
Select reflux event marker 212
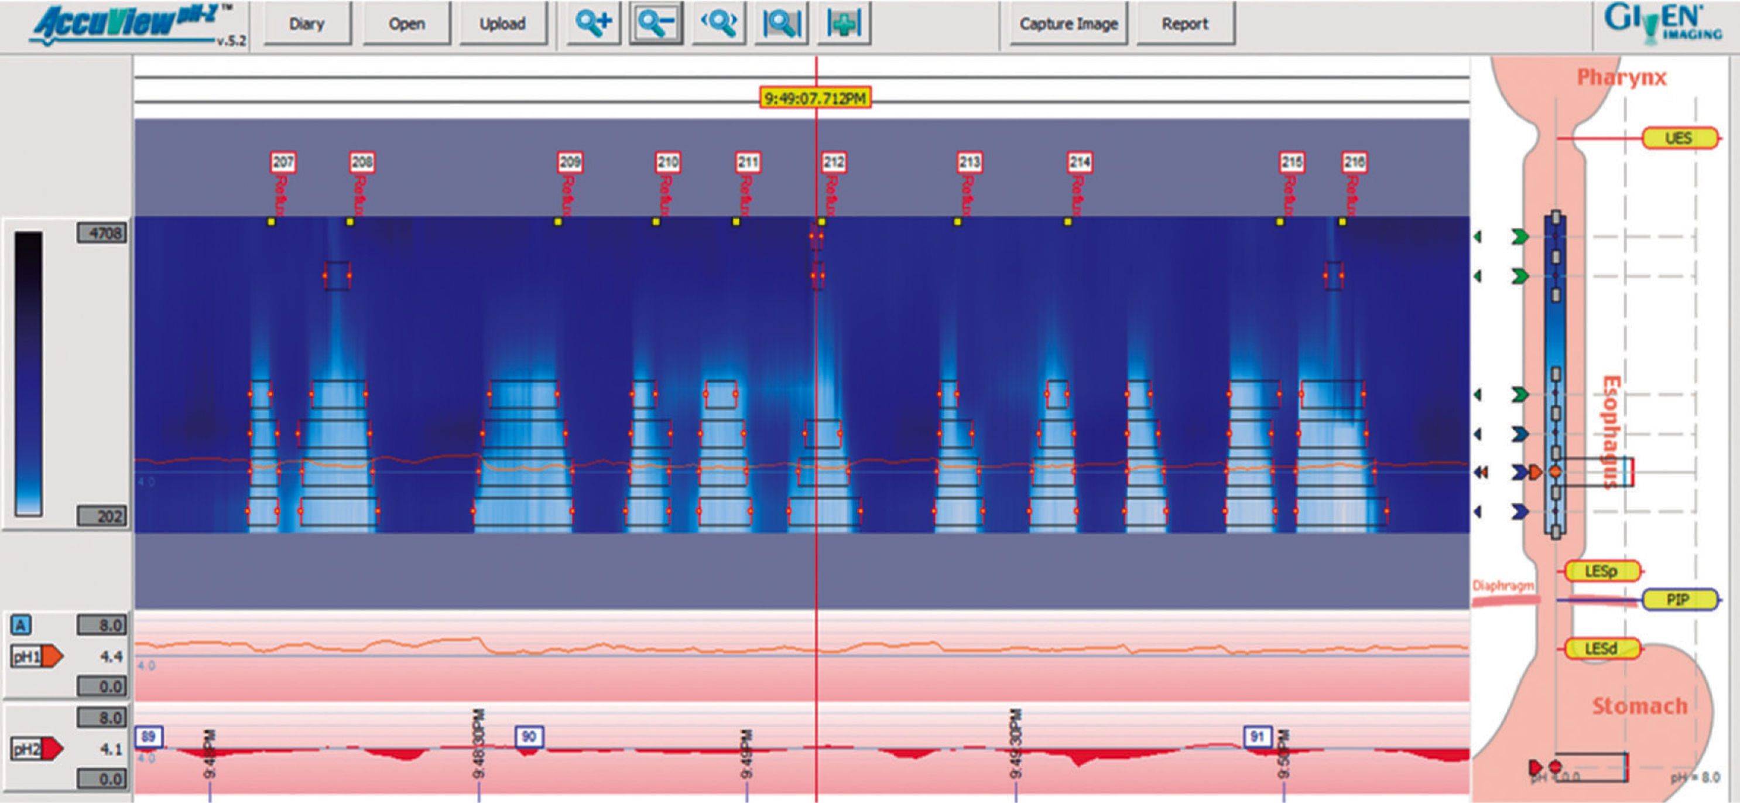click(x=833, y=162)
